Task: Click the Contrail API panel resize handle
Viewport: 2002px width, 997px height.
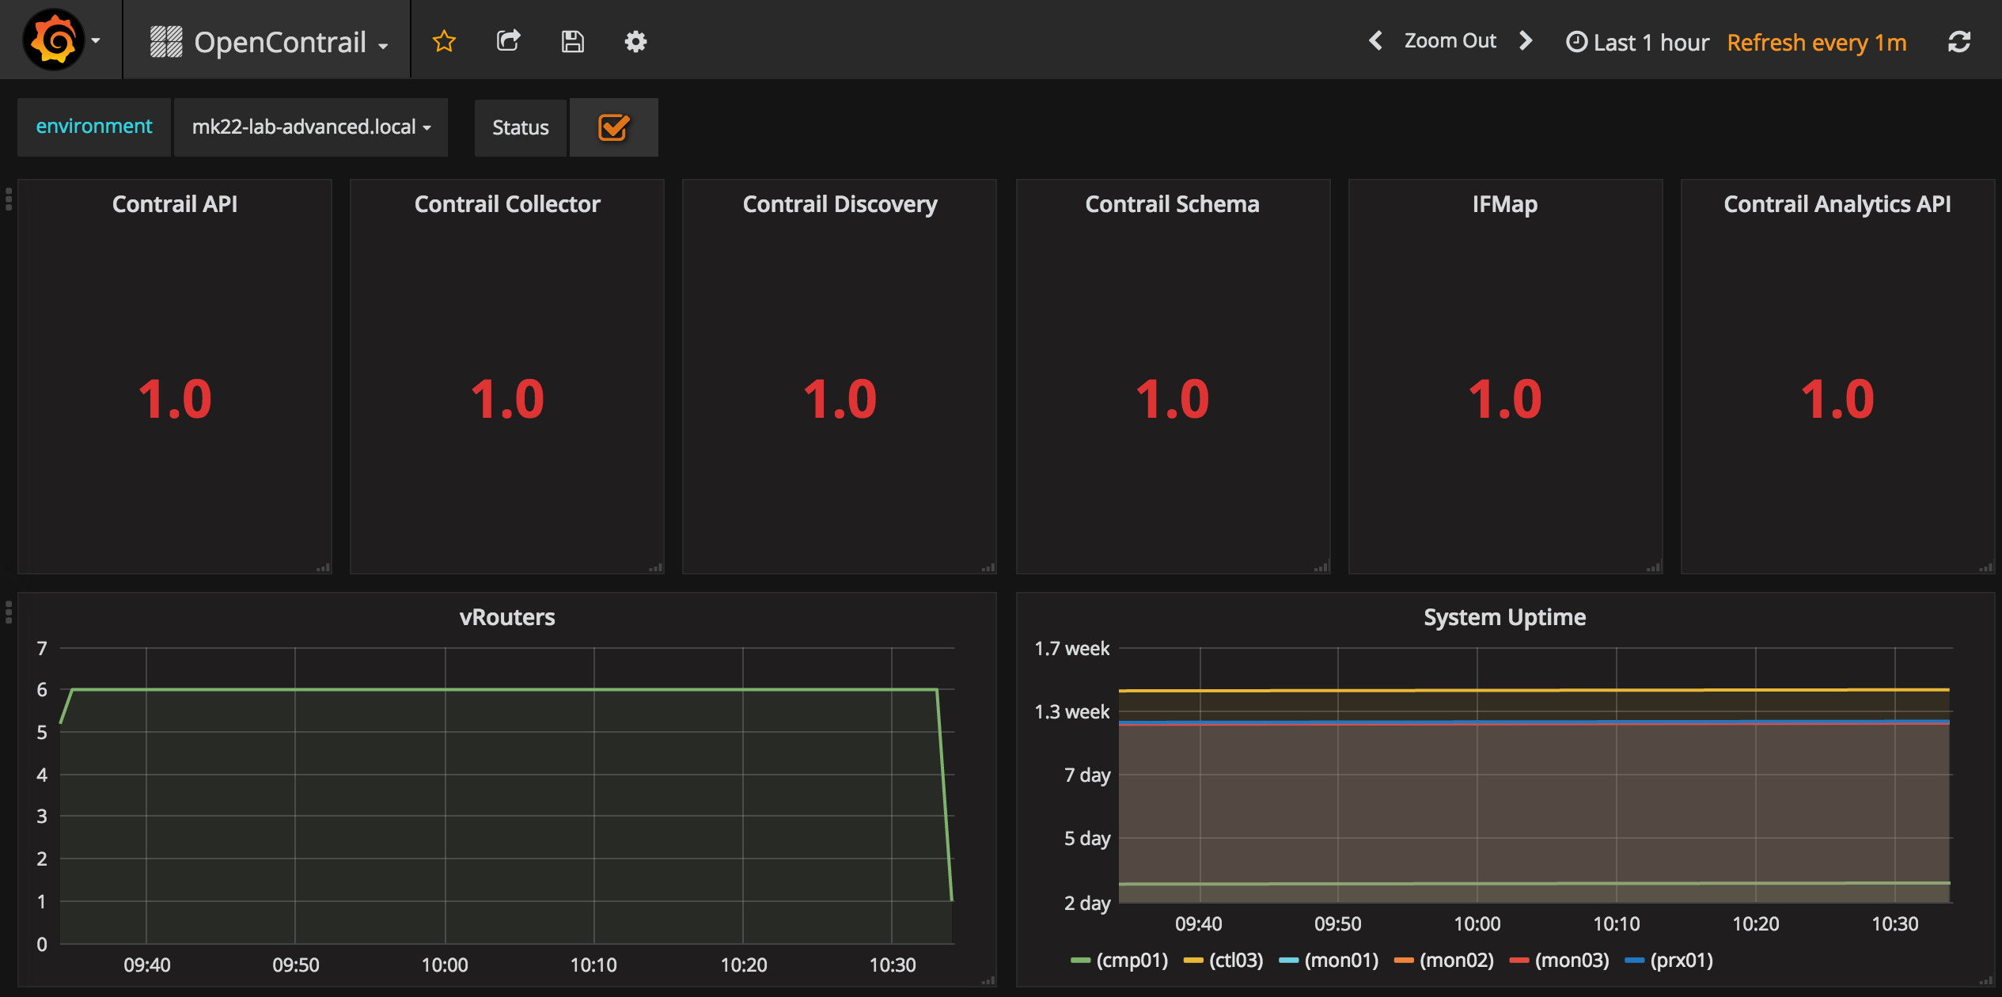Action: pyautogui.click(x=323, y=567)
